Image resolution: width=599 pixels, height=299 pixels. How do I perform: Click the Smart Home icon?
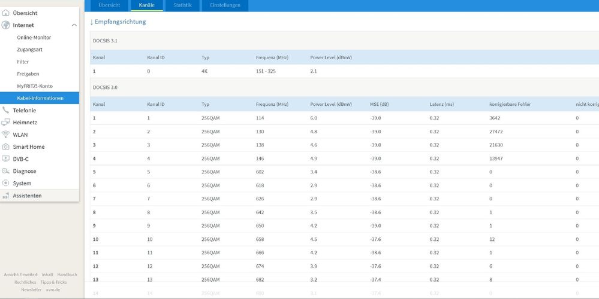tap(6, 147)
